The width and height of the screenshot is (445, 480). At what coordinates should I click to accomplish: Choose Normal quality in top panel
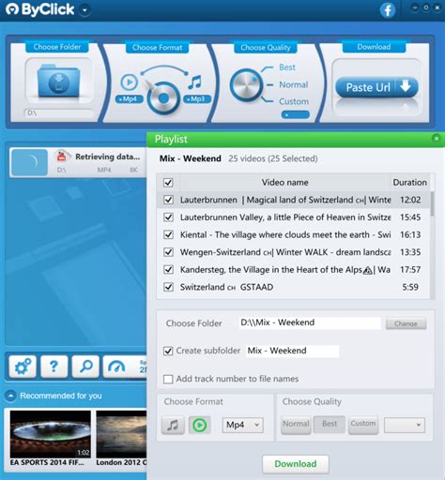[x=294, y=84]
